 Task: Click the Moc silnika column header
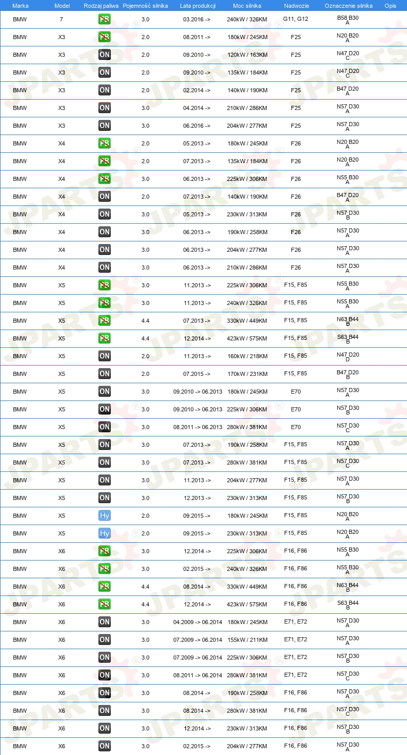click(247, 6)
